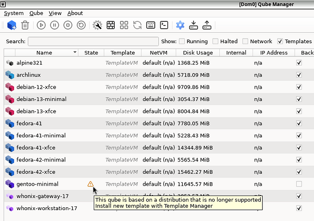Restart the selected qube
The image size is (314, 221).
[x=81, y=25]
